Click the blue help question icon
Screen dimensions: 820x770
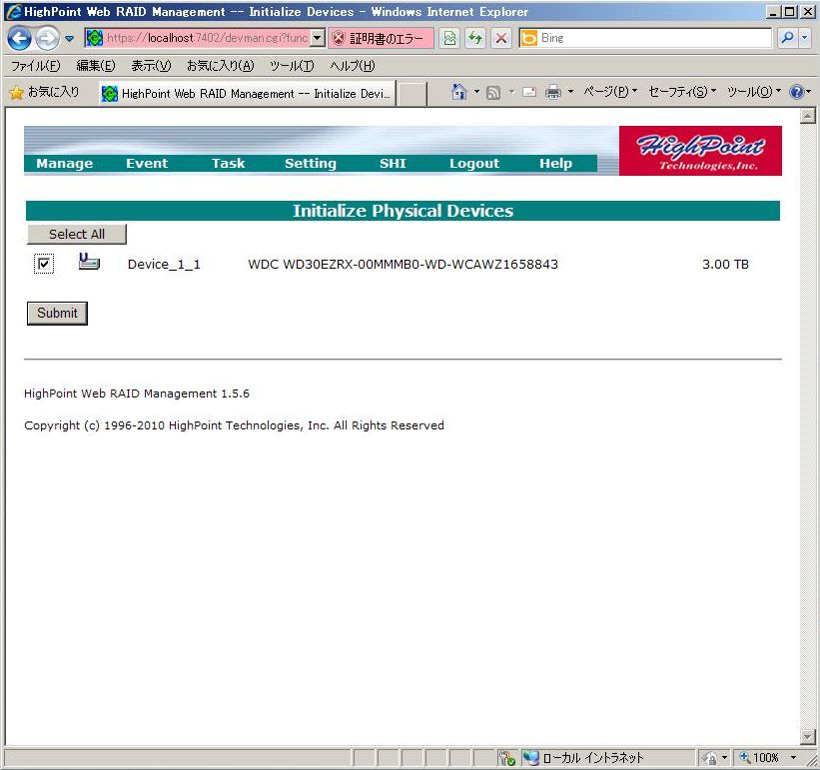[x=796, y=92]
